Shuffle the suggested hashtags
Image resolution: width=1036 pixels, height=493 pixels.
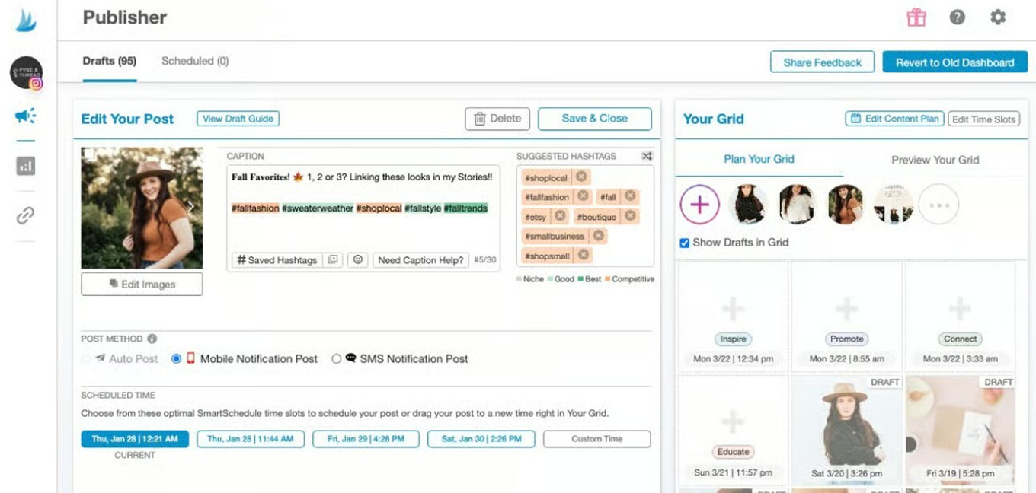[x=647, y=156]
